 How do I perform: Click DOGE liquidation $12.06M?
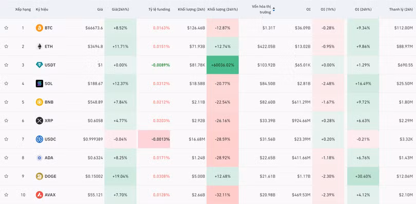404,176
